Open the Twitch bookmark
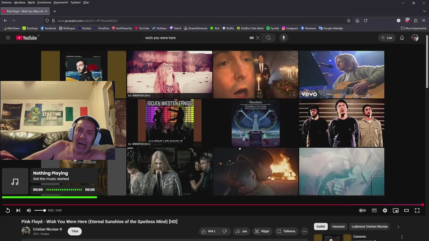 coord(175,28)
